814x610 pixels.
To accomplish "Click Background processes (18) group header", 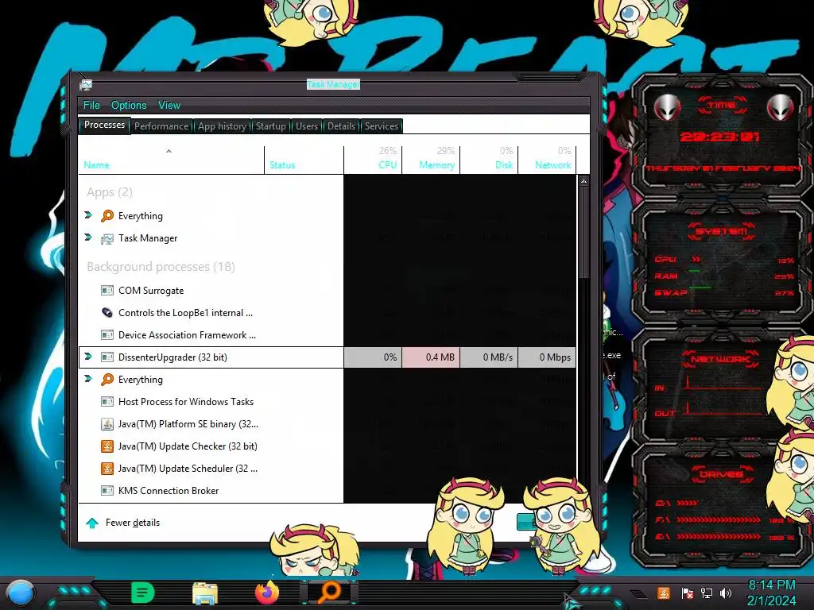I will 161,267.
